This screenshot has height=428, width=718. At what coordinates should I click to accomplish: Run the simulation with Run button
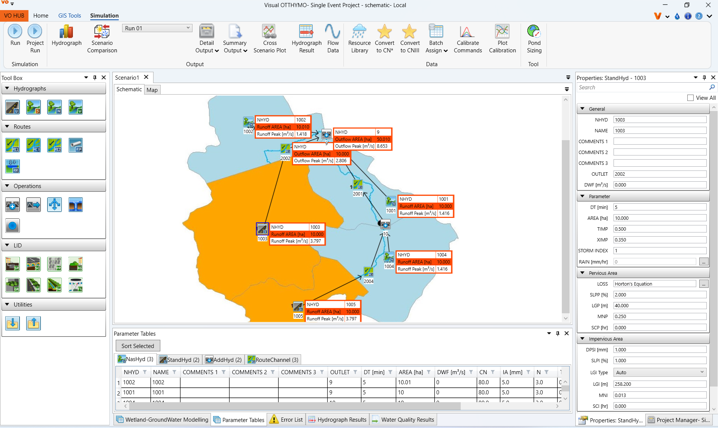coord(15,36)
